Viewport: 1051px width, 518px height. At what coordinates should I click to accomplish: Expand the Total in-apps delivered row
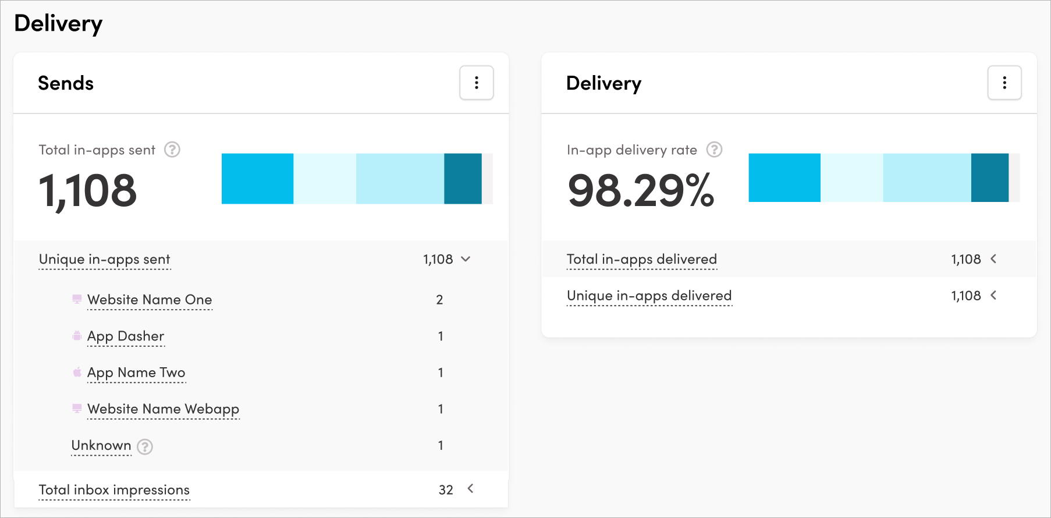click(x=993, y=259)
